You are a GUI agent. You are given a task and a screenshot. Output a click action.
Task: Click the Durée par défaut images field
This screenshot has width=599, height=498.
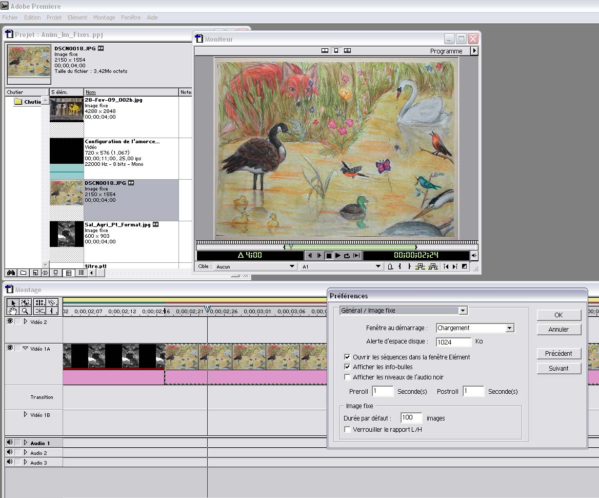411,418
